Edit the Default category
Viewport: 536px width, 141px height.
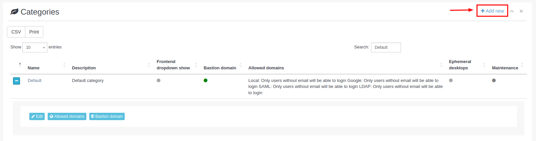(x=37, y=116)
